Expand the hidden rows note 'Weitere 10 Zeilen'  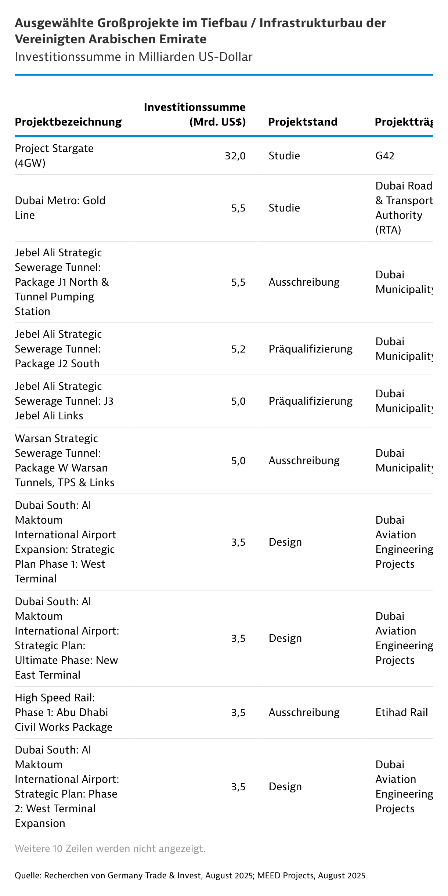(x=110, y=849)
